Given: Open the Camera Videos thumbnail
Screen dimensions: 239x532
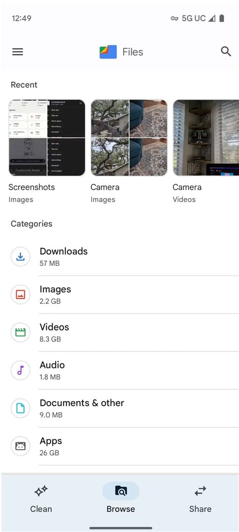Looking at the screenshot, I should tap(206, 138).
